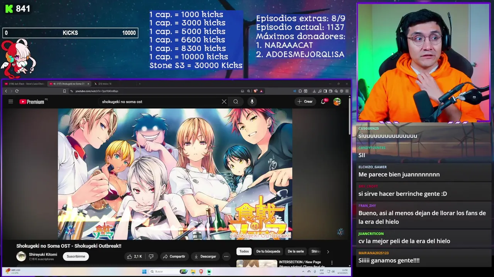
Task: Click the browser forward arrow
Action: click(x=11, y=91)
